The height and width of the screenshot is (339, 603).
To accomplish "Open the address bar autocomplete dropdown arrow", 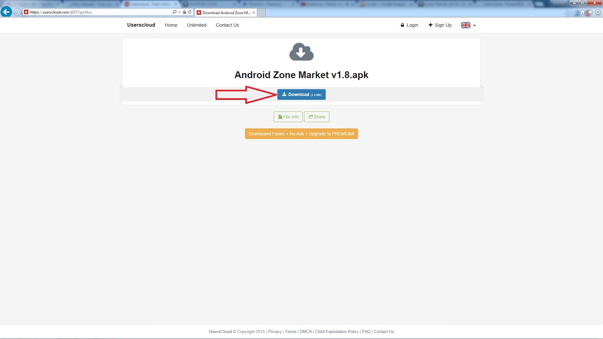I will pyautogui.click(x=179, y=12).
